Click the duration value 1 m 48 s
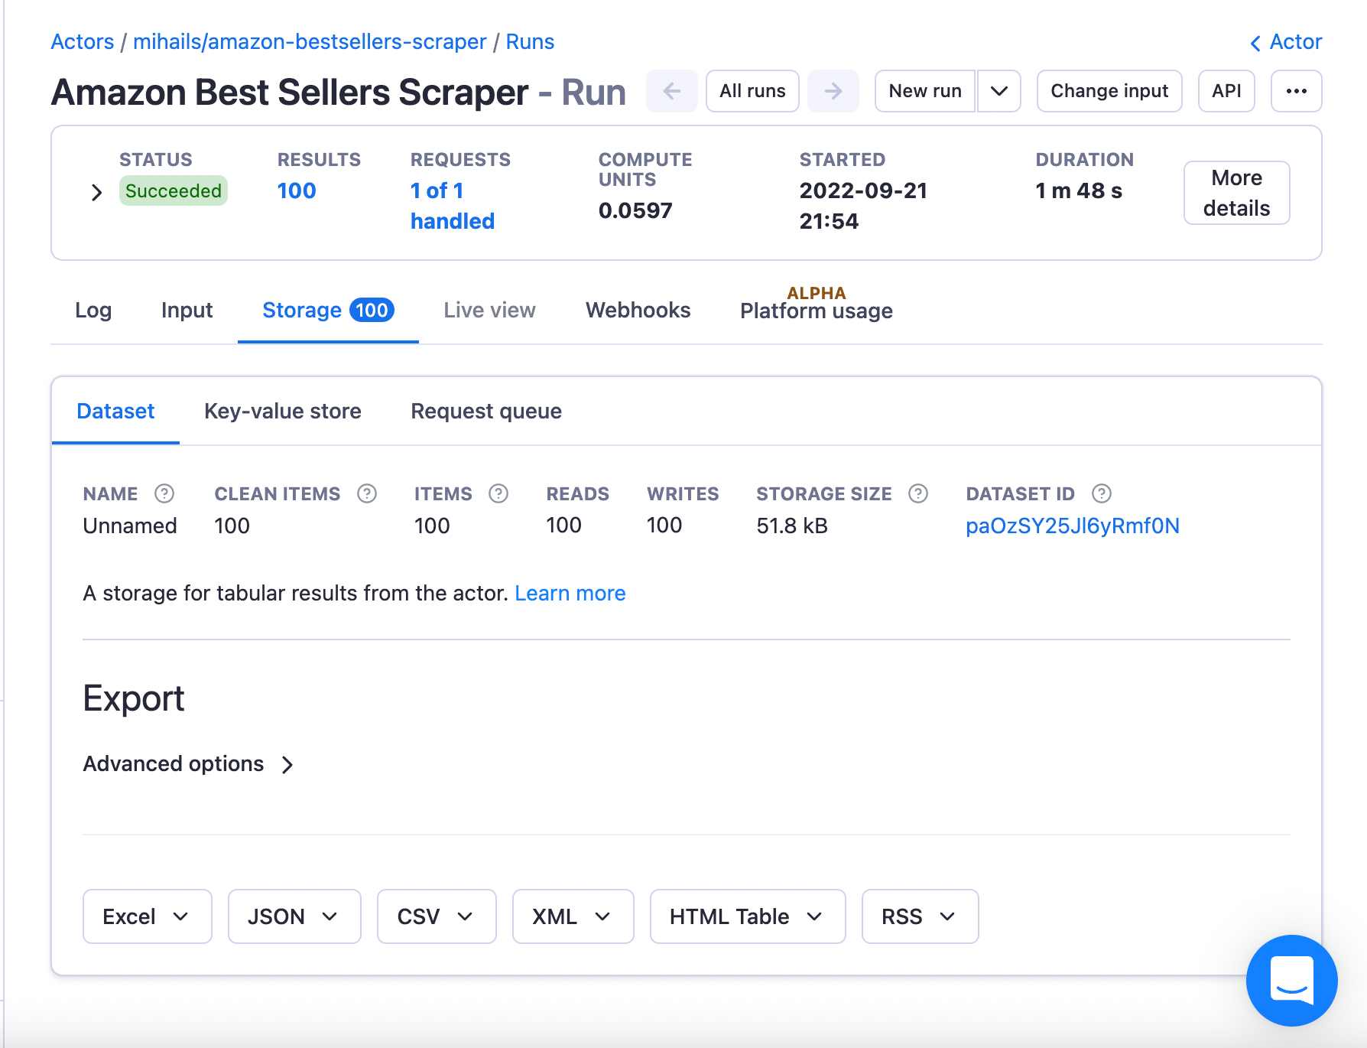This screenshot has width=1367, height=1048. point(1079,190)
